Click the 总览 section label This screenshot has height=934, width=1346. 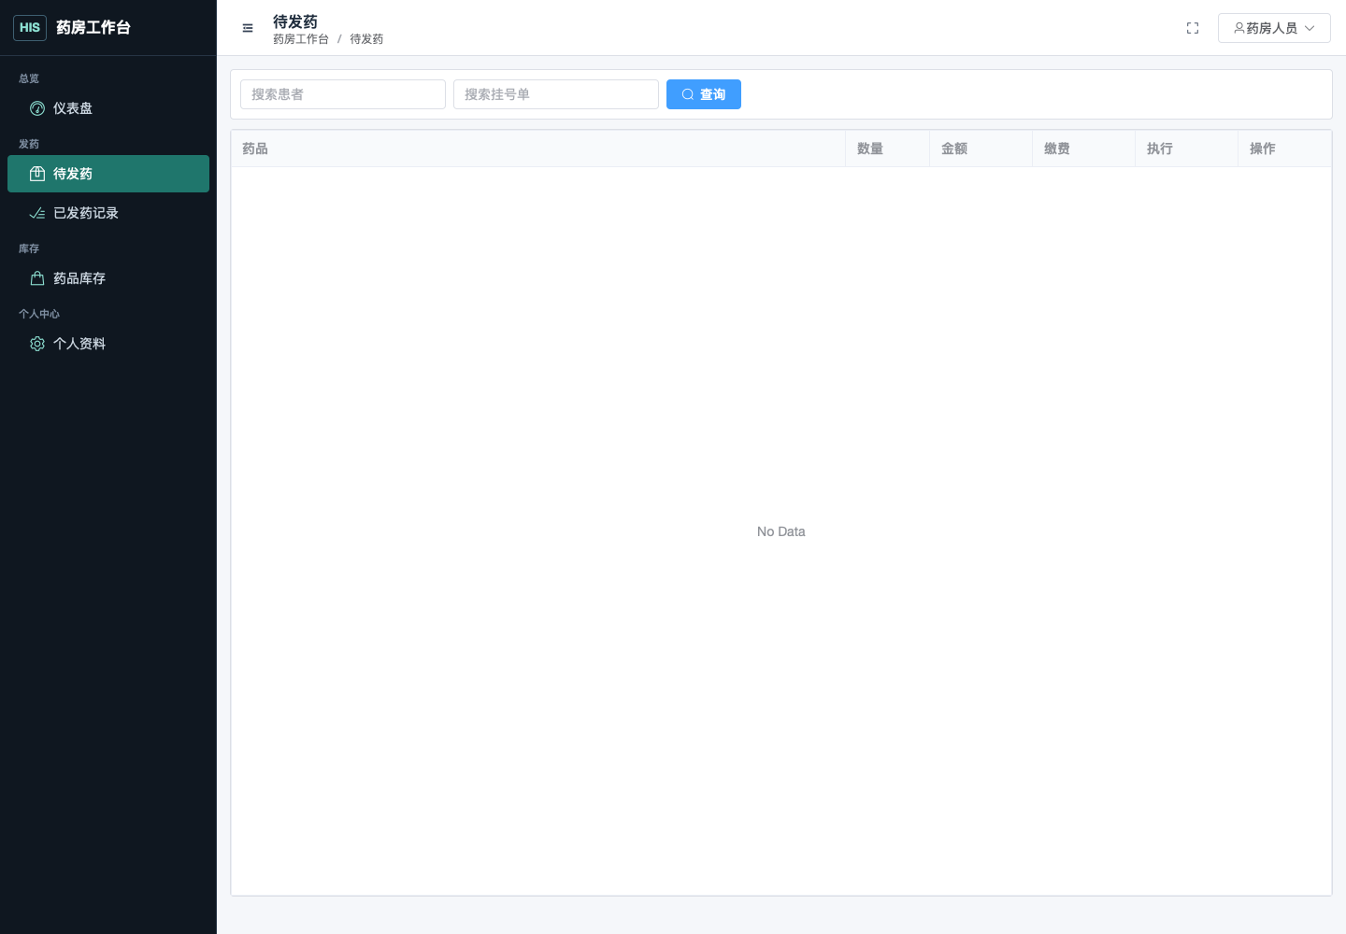pyautogui.click(x=29, y=78)
